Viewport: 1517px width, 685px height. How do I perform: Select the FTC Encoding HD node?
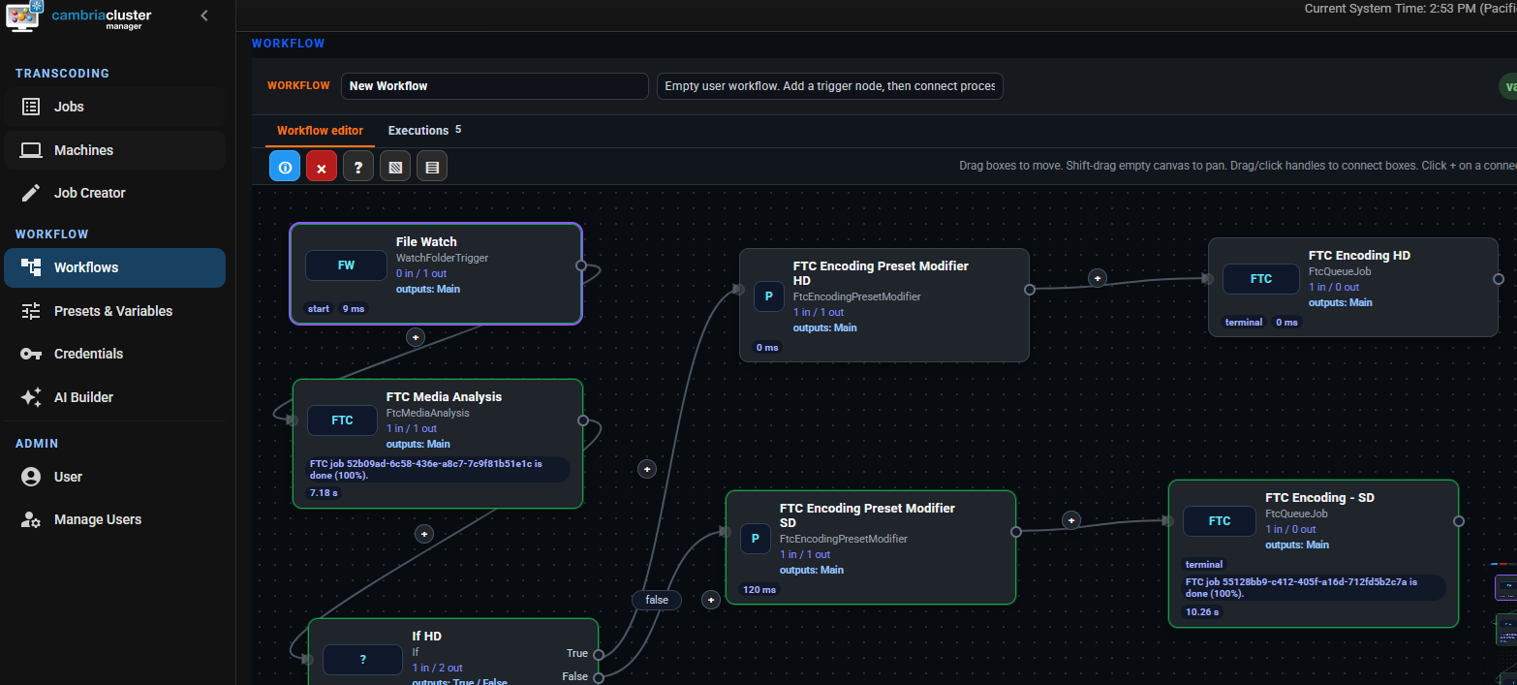coord(1352,287)
